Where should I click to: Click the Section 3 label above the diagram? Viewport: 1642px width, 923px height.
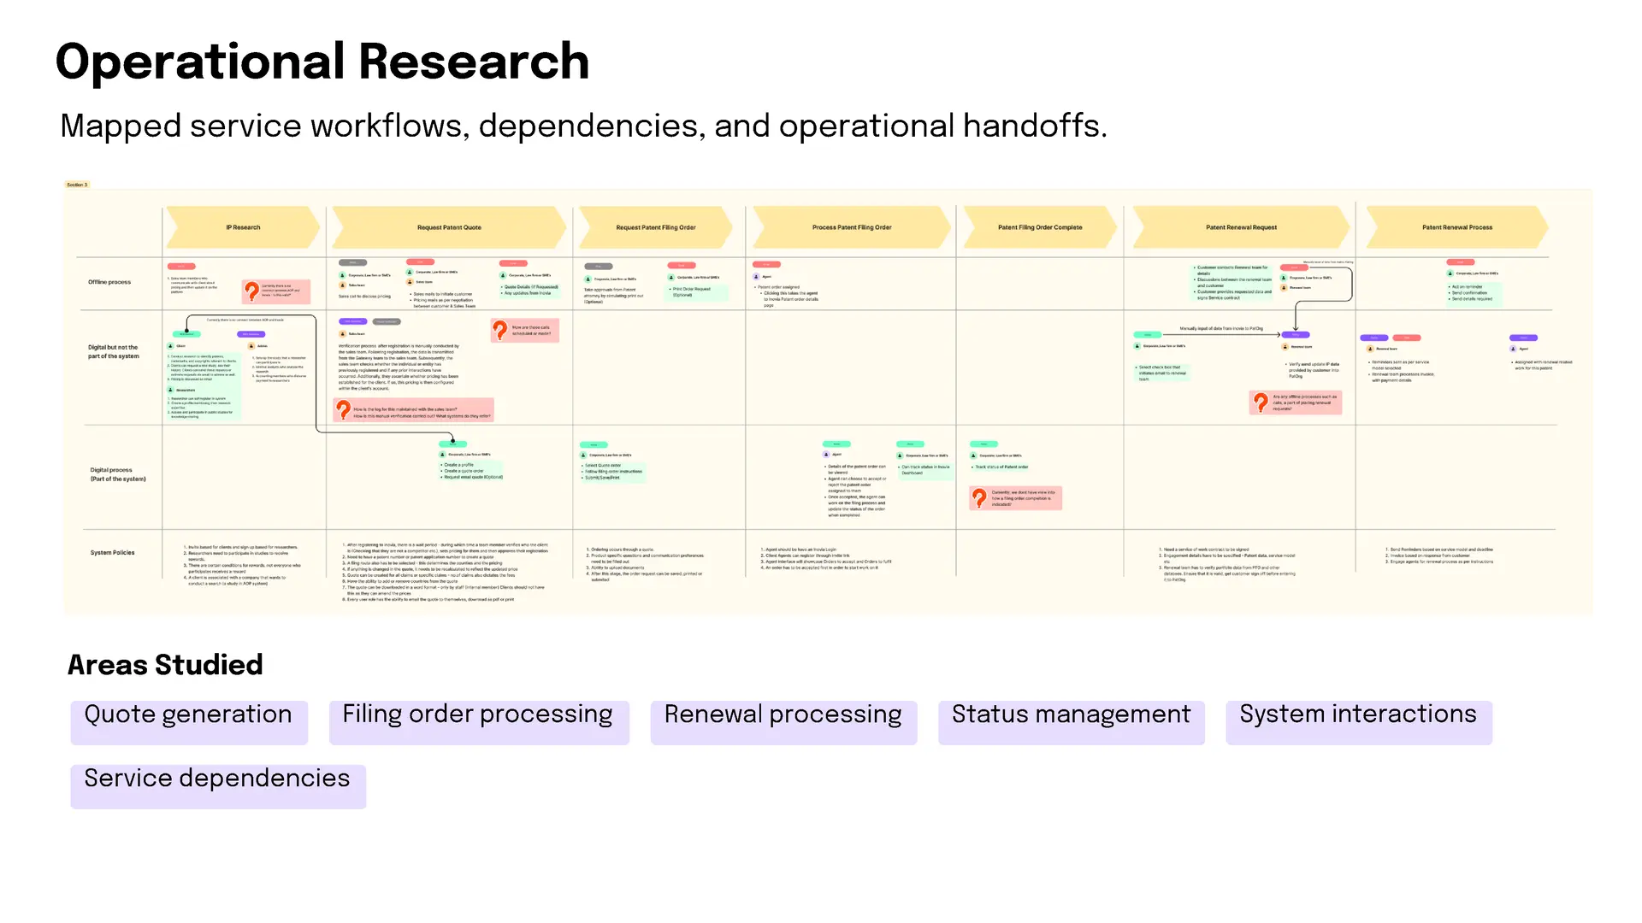pyautogui.click(x=77, y=185)
